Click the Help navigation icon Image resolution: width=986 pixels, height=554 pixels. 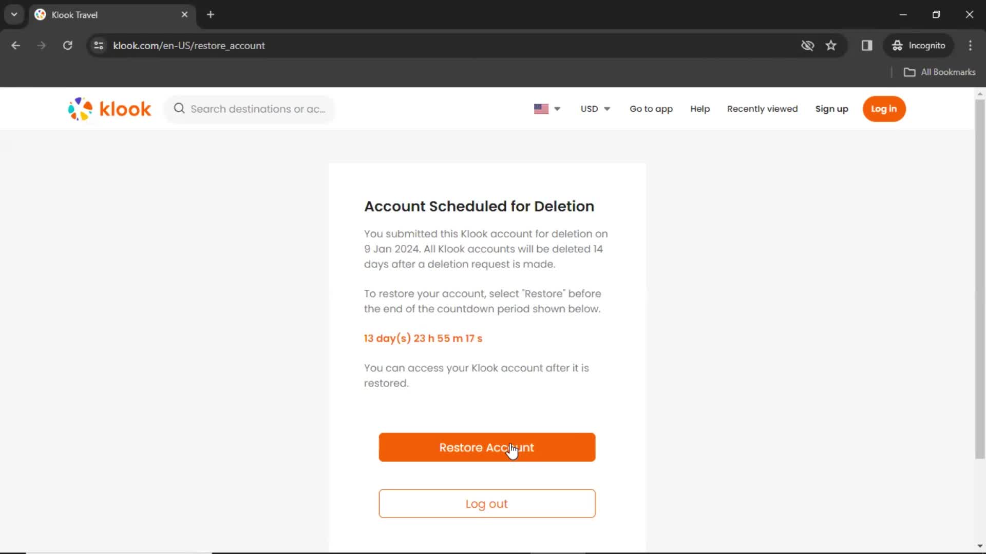tap(700, 108)
